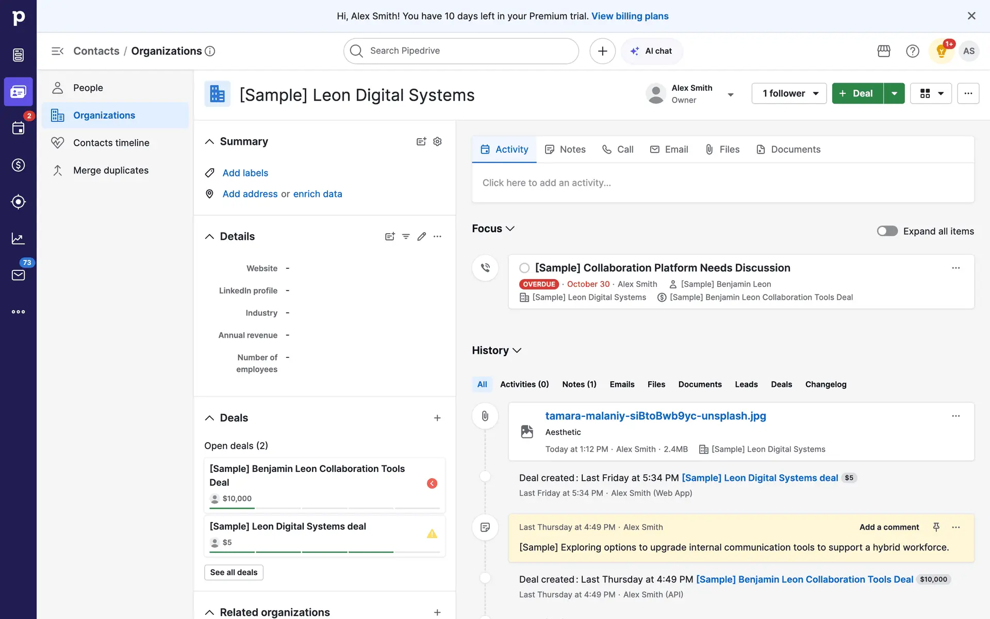This screenshot has width=990, height=619.
Task: Switch to the Notes tab
Action: pos(566,150)
